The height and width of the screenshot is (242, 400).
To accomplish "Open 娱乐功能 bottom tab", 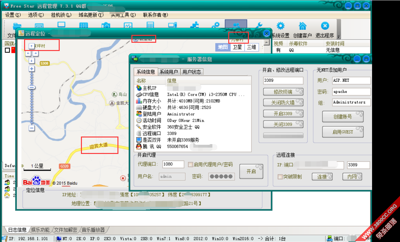I will (x=40, y=230).
